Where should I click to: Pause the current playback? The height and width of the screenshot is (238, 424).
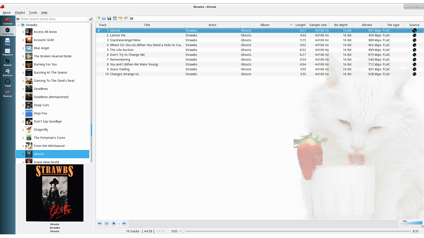point(107,223)
